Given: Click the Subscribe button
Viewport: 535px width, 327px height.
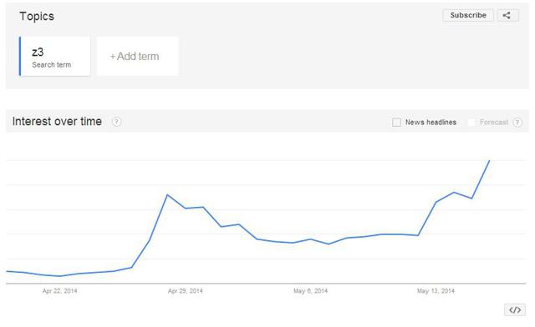Looking at the screenshot, I should [468, 15].
